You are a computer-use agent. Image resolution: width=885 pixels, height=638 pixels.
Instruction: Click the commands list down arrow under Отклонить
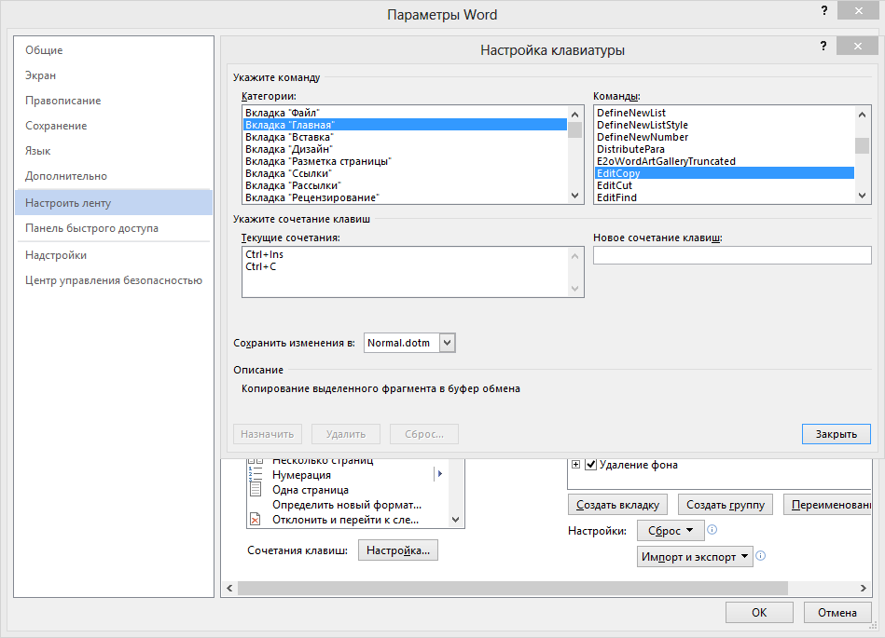click(x=456, y=520)
